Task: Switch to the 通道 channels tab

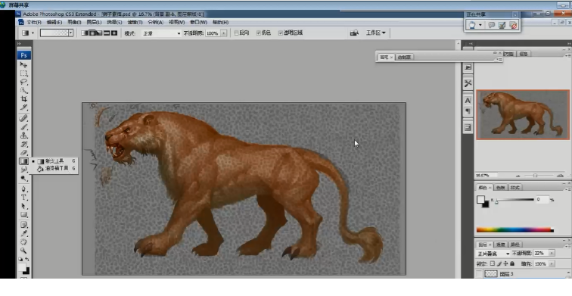Action: click(x=501, y=245)
